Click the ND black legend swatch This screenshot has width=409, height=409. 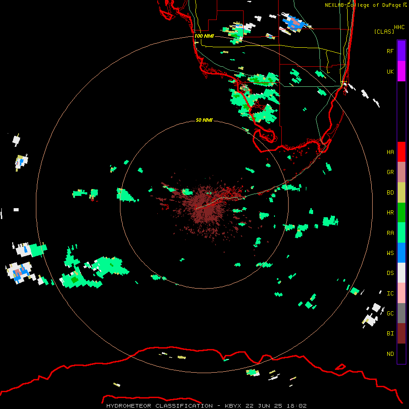click(x=401, y=354)
